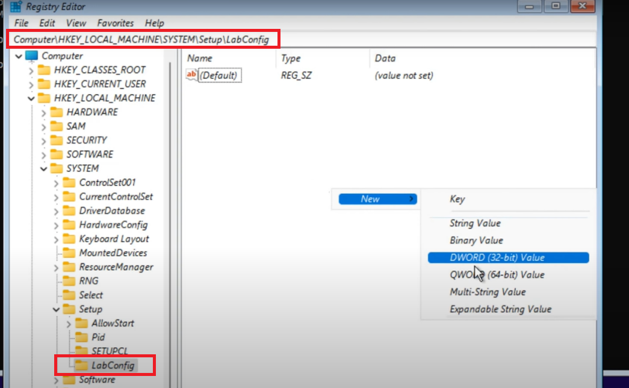
Task: Click the DriverDatabase folder icon
Action: [69, 211]
